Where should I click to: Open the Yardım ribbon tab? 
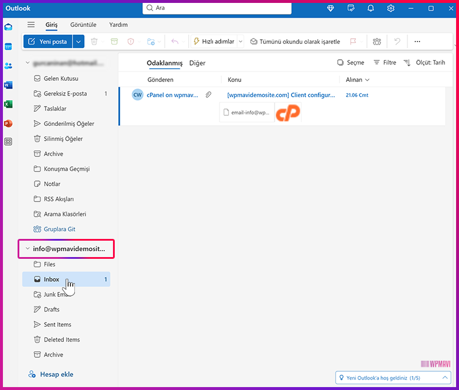[118, 25]
